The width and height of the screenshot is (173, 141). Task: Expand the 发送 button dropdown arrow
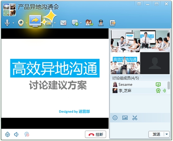167,134
